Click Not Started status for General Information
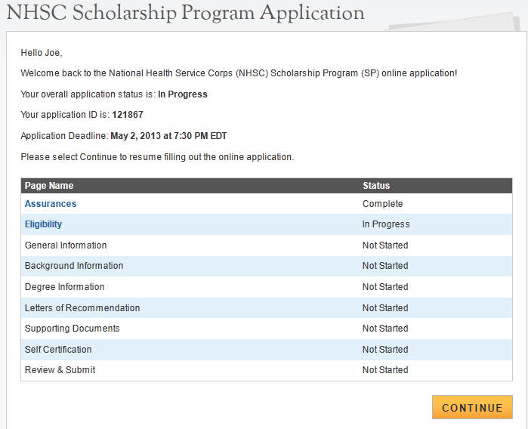528x429 pixels. click(x=385, y=245)
